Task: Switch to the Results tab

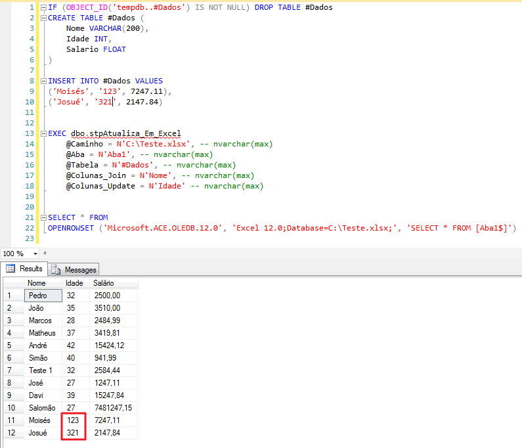Action: click(x=24, y=269)
